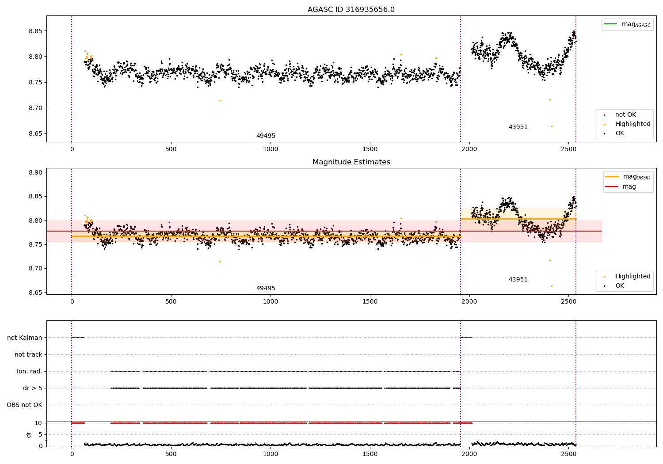Click the "5" tick on the dr axis

[40, 434]
